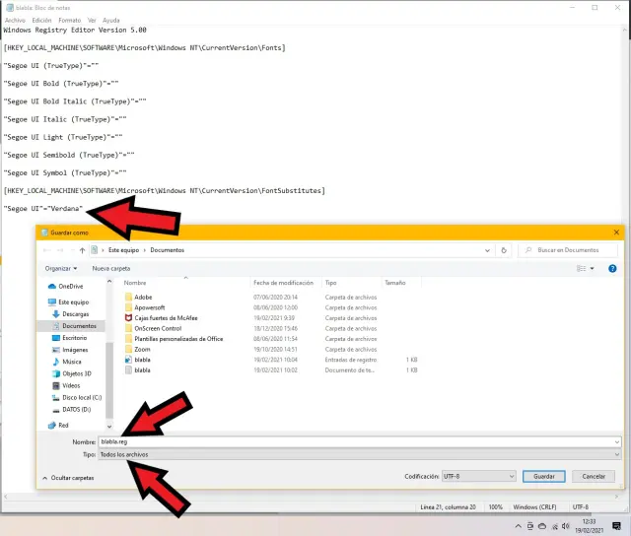Select the blabla registry entries file

(x=142, y=360)
